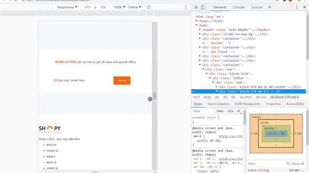Screen dimensions: 309x173
Task: Click the viewport height field 808
Action: [x=103, y=7]
